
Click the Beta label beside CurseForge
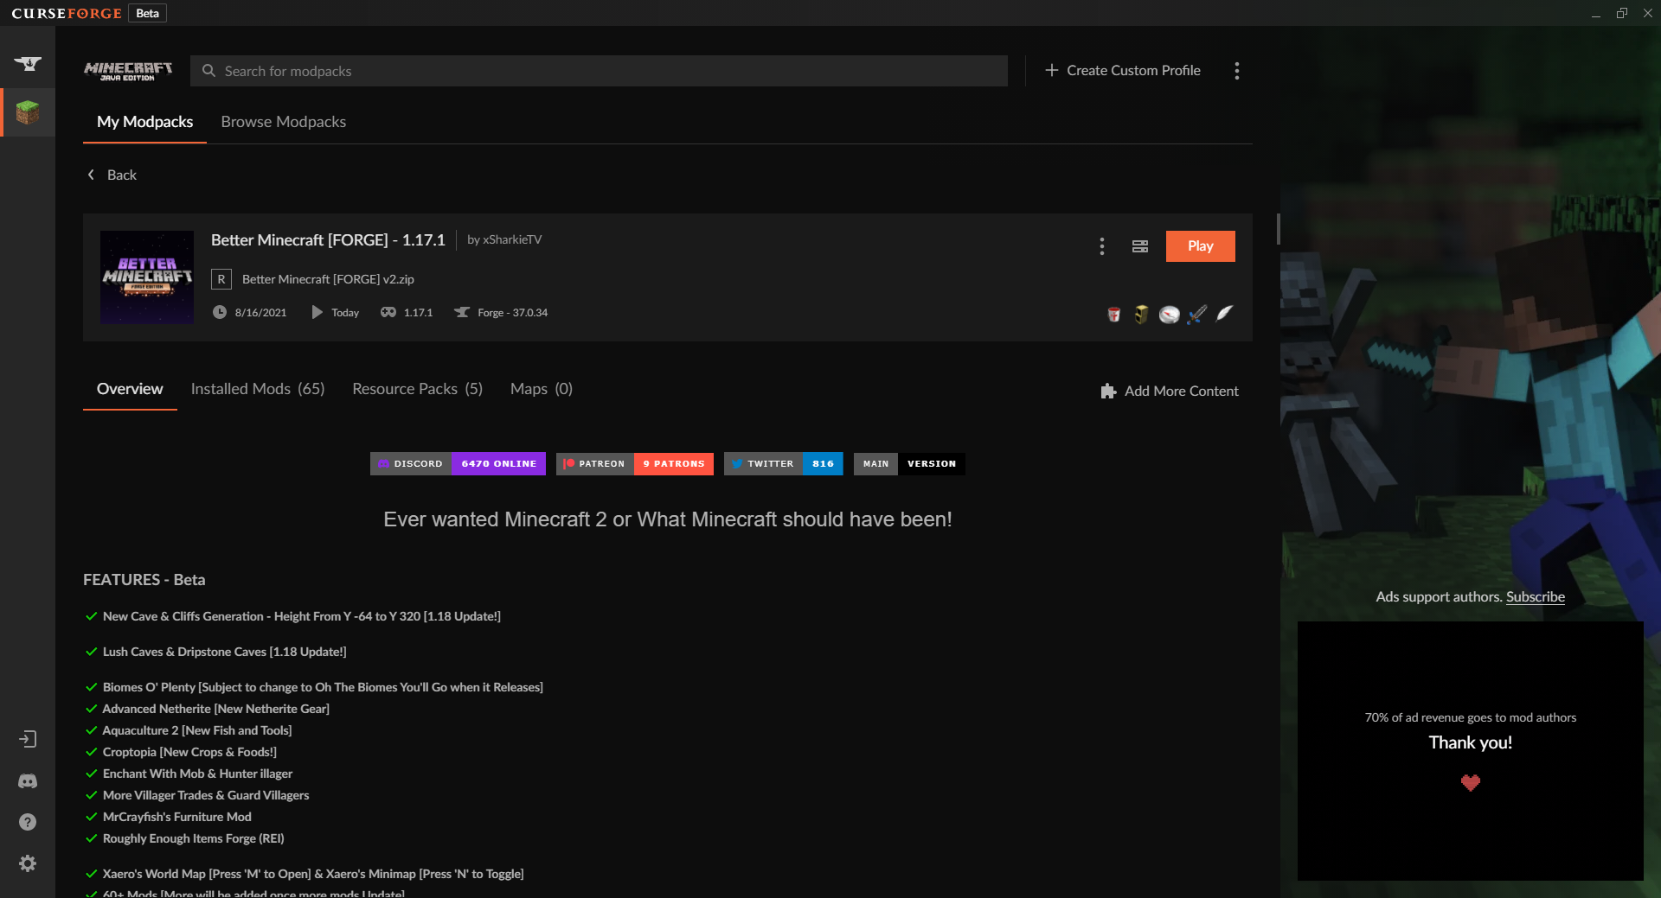(x=148, y=13)
